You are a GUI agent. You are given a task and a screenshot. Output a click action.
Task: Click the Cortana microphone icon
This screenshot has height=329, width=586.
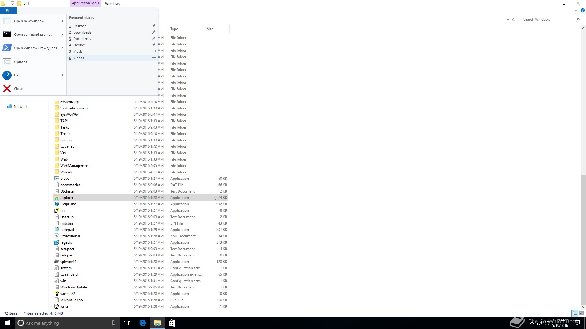(x=113, y=323)
